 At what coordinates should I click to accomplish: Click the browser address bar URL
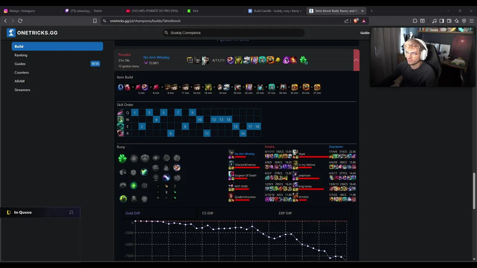pyautogui.click(x=145, y=21)
